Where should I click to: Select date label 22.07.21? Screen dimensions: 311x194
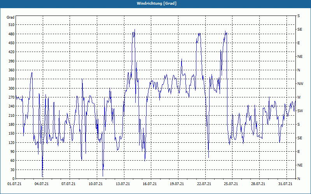(204, 184)
